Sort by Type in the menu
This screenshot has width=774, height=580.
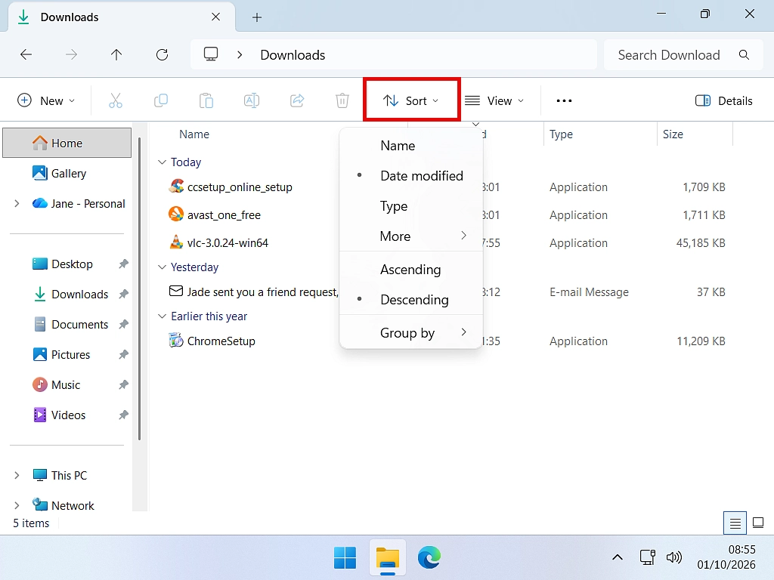coord(410,205)
